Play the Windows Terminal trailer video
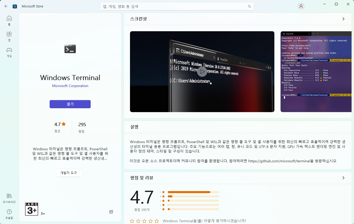Viewport: 354px width, 224px height. click(202, 72)
